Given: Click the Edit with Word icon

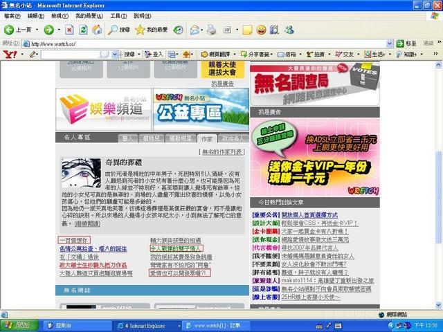Looking at the screenshot, I should [x=227, y=29].
